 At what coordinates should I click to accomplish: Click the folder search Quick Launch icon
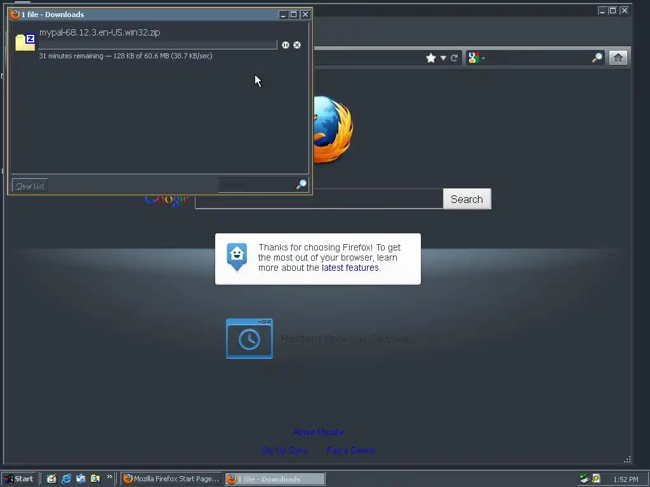95,479
